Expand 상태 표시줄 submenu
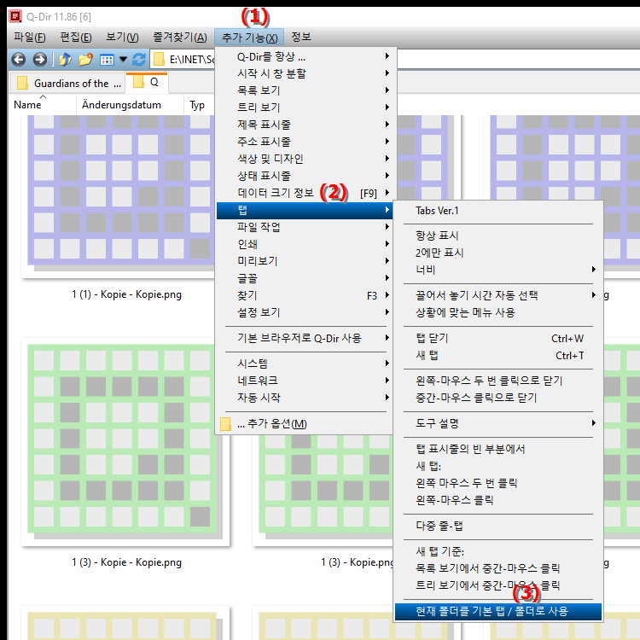 coord(304,176)
